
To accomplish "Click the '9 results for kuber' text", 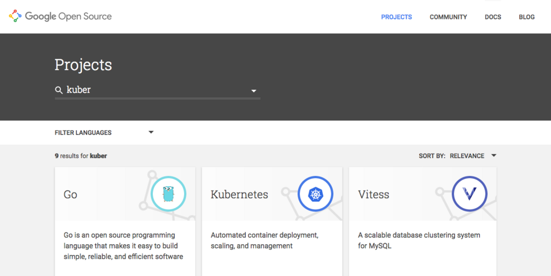I will 81,156.
